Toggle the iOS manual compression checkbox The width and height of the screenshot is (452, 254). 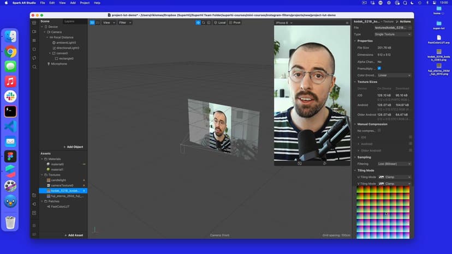(x=411, y=137)
